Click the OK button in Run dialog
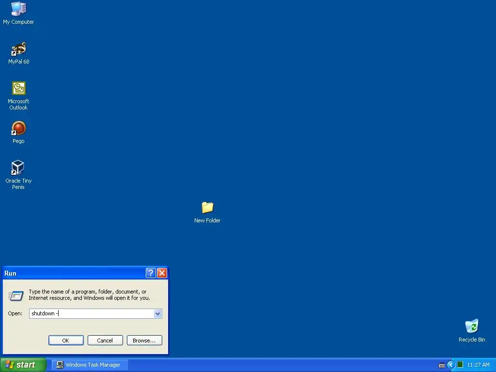Viewport: 496px width, 372px height. [66, 341]
